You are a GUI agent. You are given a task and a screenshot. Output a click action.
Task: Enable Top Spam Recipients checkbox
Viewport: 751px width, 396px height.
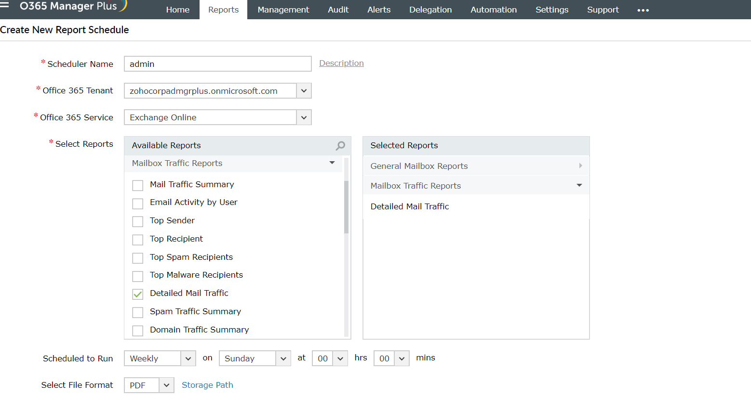138,258
